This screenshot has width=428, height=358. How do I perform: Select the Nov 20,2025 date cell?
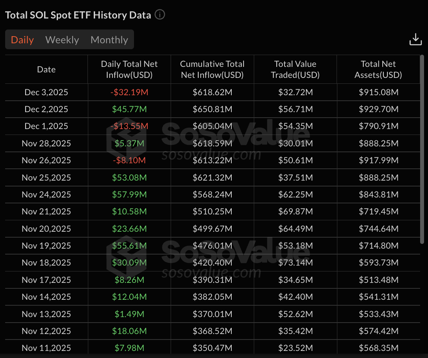pyautogui.click(x=47, y=229)
